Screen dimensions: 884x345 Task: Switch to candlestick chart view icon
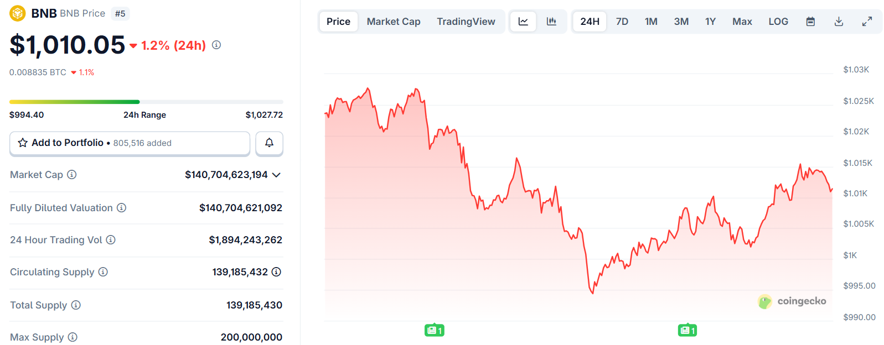(x=551, y=22)
